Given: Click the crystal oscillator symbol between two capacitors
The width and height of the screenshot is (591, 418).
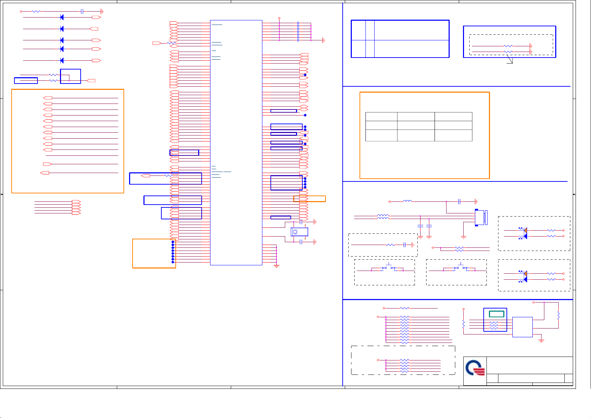Looking at the screenshot, I should coord(299,232).
